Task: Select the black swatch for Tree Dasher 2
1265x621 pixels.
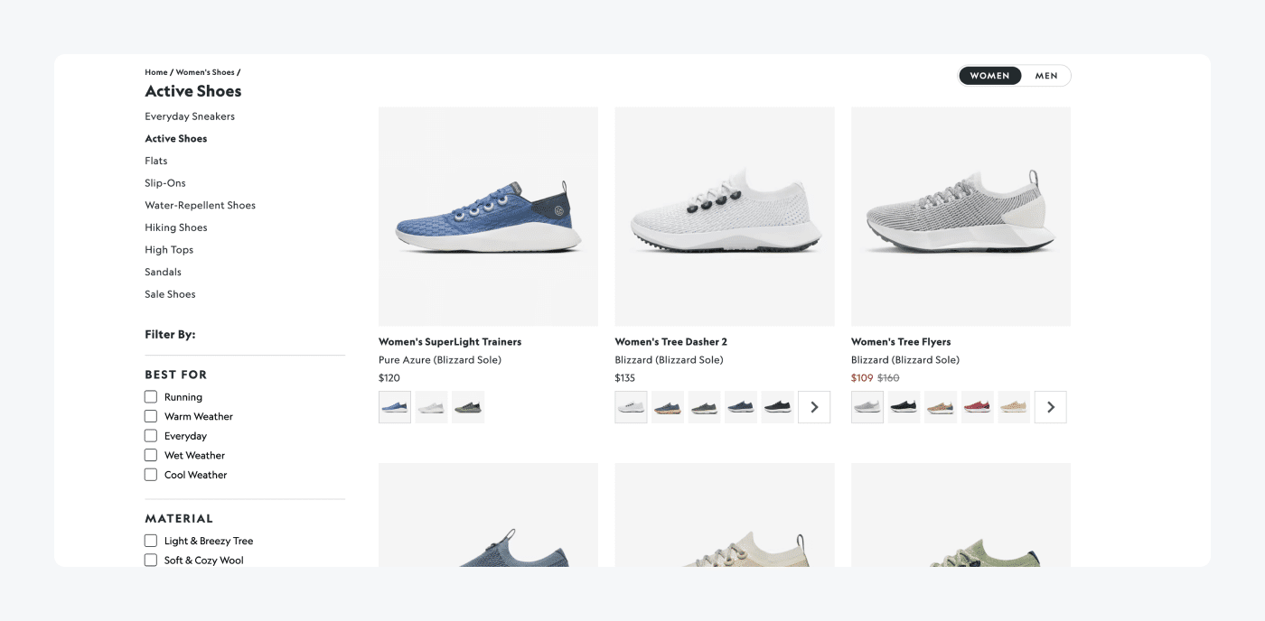Action: (x=777, y=406)
